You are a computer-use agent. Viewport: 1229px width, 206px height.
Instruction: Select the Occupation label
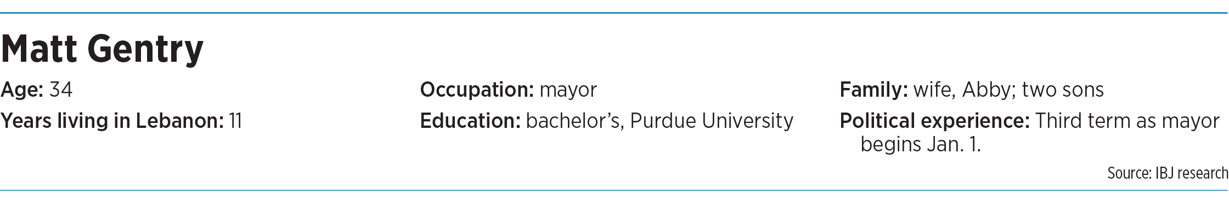point(477,90)
